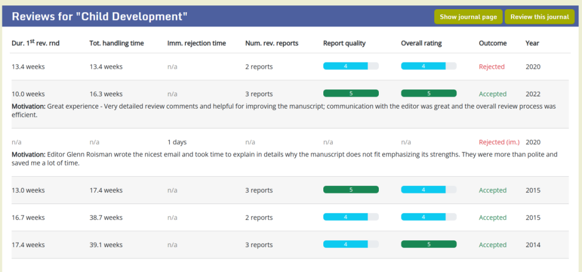Click report quality bar in 2014 row
The width and height of the screenshot is (582, 272).
[351, 244]
